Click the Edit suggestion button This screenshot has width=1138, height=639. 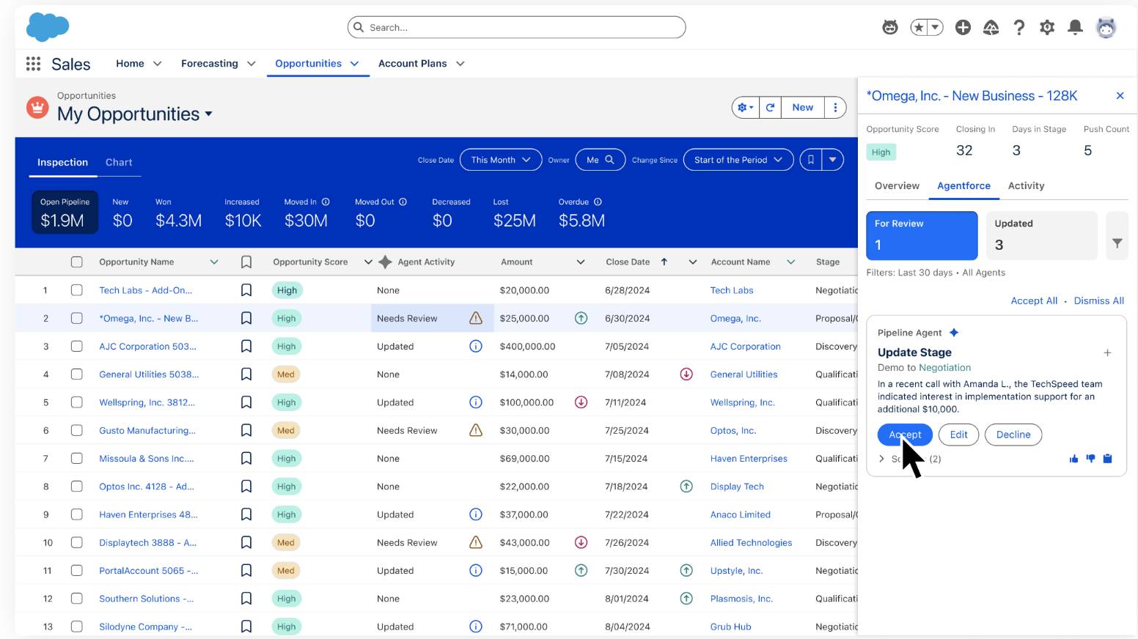click(958, 435)
